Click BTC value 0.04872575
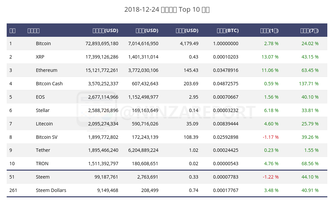334x204 pixels. pos(225,84)
